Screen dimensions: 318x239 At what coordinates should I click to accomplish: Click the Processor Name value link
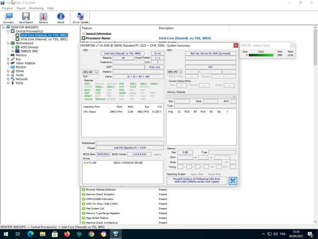(185, 38)
